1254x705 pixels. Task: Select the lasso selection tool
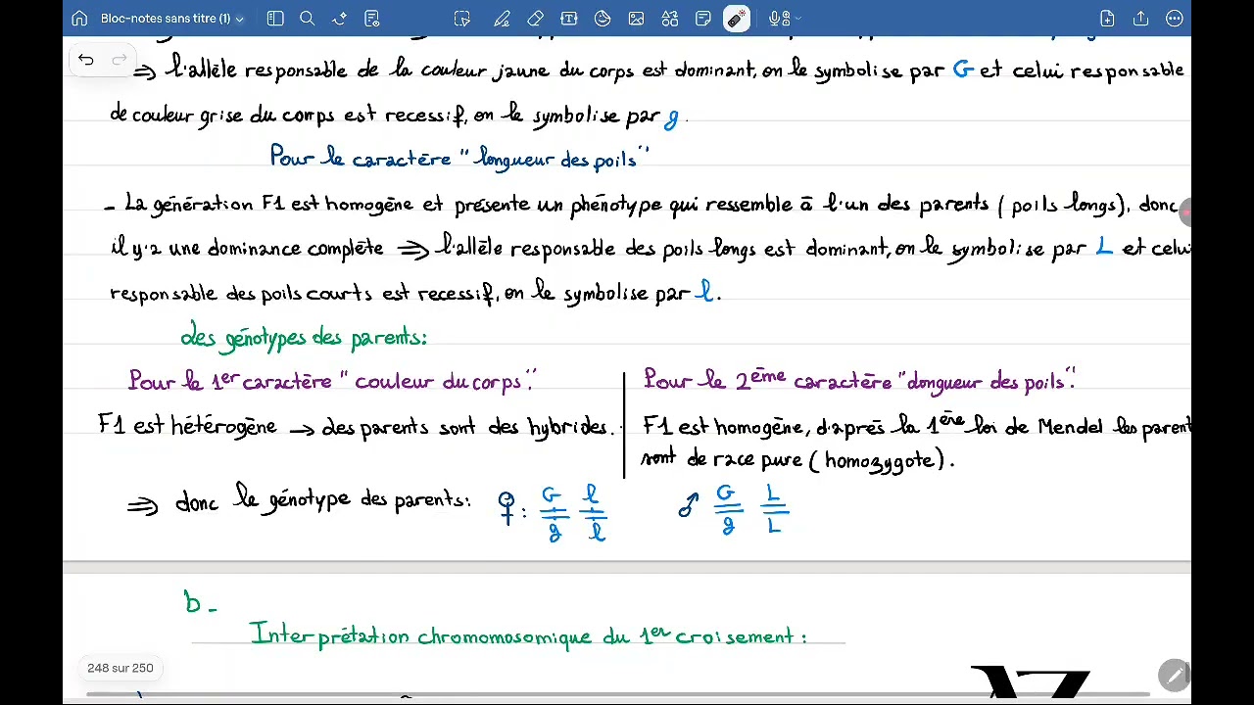462,19
